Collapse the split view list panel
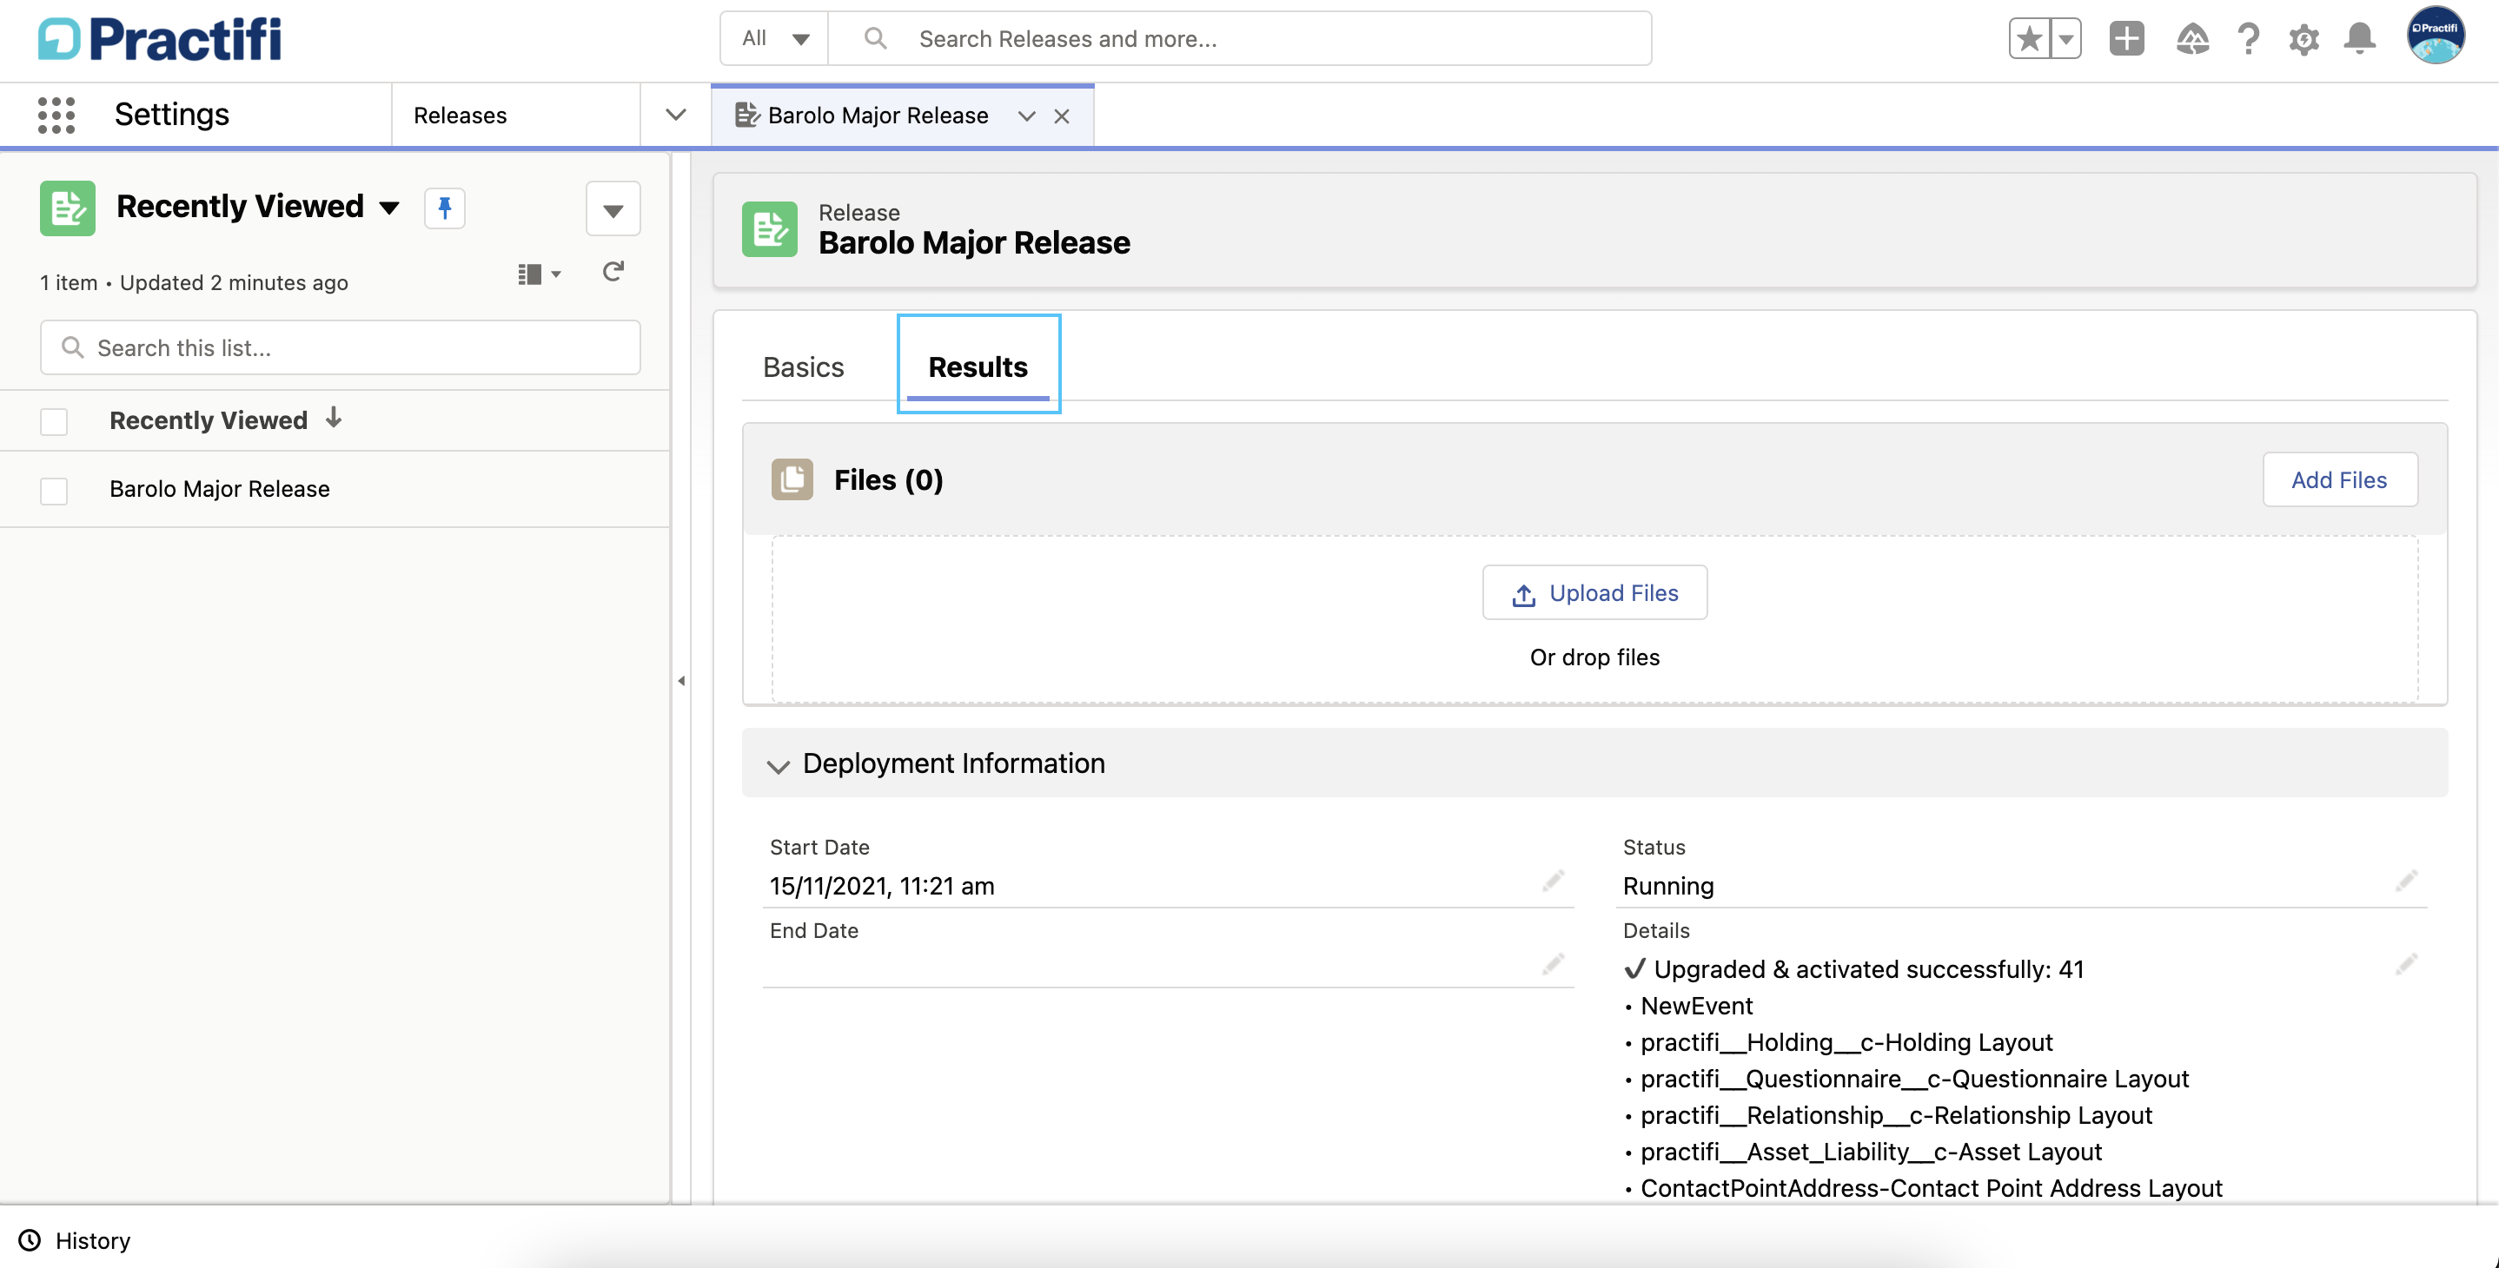Image resolution: width=2499 pixels, height=1268 pixels. click(681, 681)
